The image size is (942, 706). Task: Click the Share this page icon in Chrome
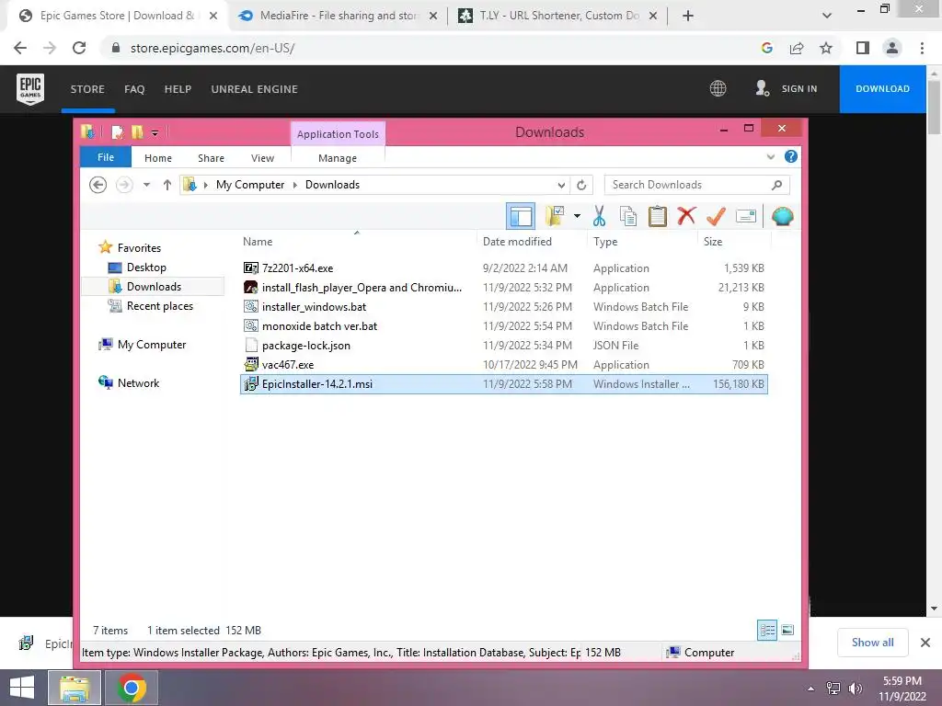click(x=797, y=48)
